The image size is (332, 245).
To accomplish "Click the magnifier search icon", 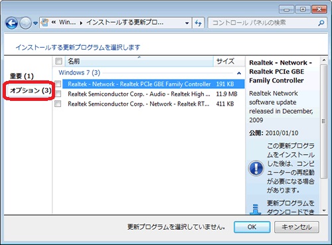I will (x=321, y=23).
